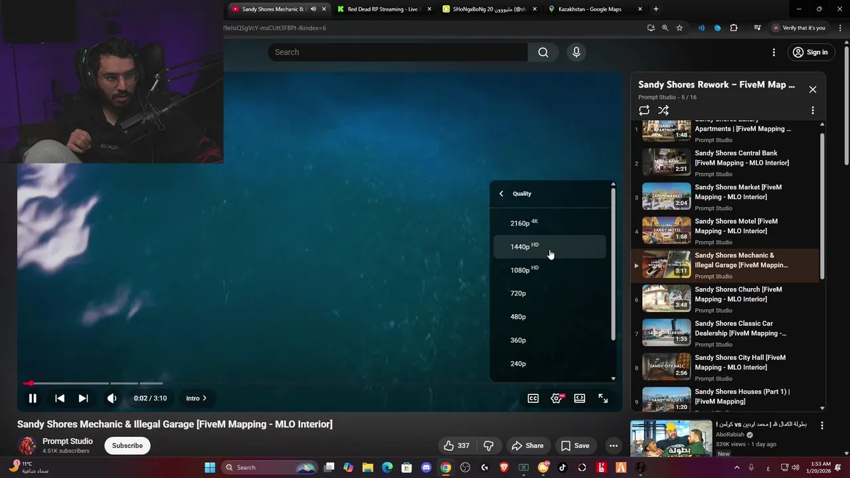
Task: Open options for AboRabiah recommended video
Action: pyautogui.click(x=822, y=426)
